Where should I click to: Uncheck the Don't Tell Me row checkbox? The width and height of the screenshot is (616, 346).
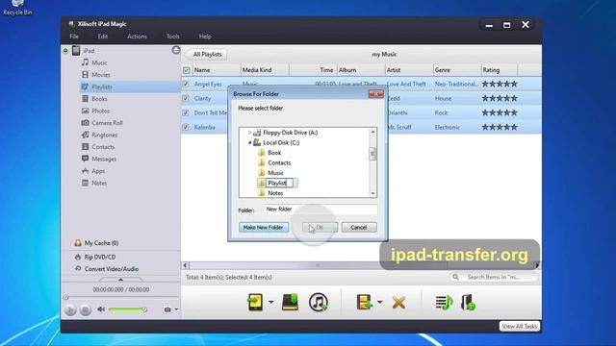(186, 113)
